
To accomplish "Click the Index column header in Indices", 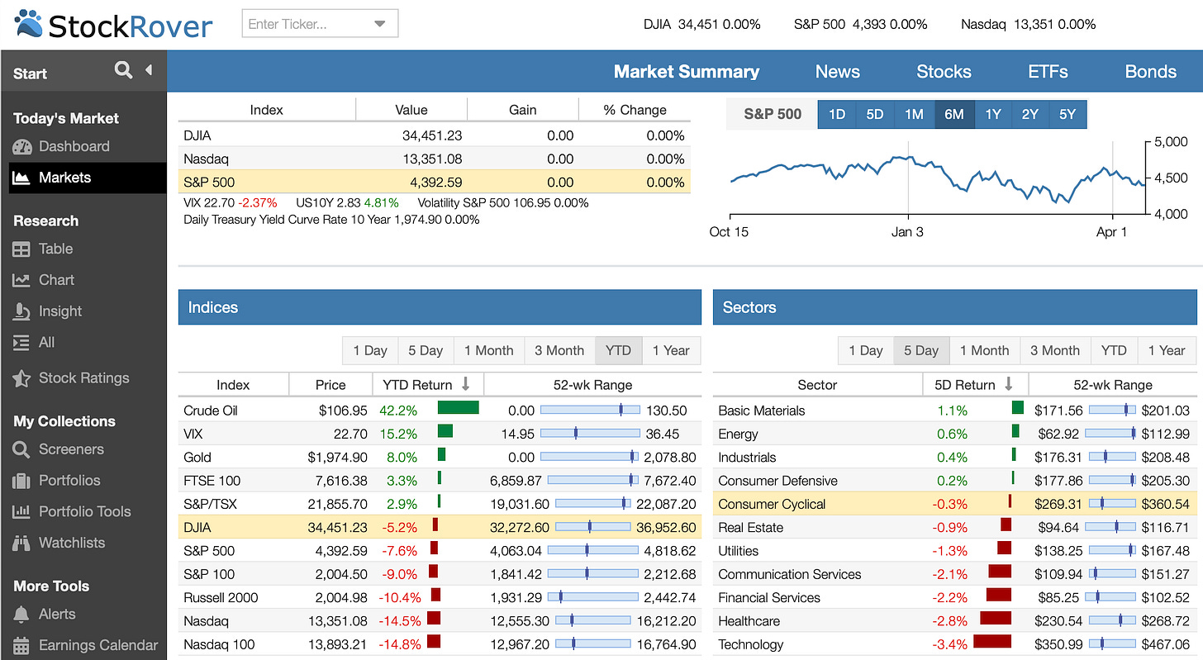I will tap(233, 385).
